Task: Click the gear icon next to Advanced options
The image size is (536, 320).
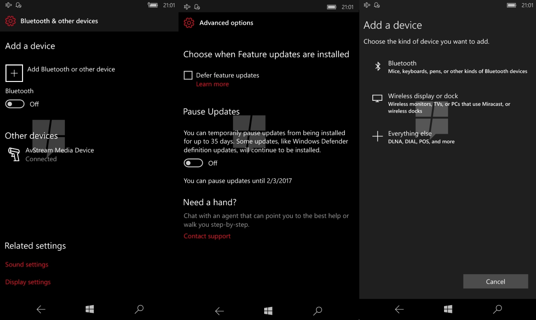Action: pyautogui.click(x=189, y=23)
